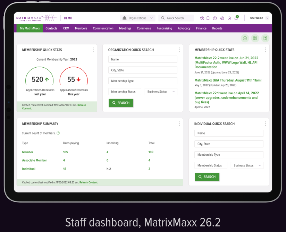Screen dimensions: 286x232
Task: Click the Individual type link
Action: 29,169
